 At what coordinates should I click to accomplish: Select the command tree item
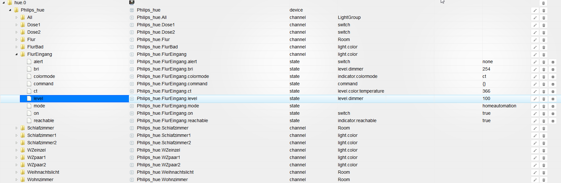coord(43,84)
